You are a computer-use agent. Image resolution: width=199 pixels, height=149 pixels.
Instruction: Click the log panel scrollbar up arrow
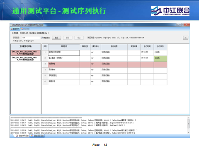[x=188, y=118]
